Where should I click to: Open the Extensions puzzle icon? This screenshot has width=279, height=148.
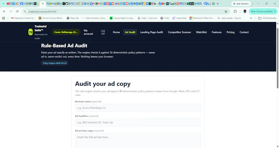[235, 11]
